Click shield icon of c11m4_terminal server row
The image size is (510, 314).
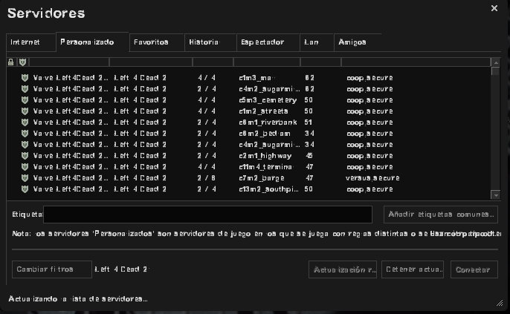coord(25,167)
